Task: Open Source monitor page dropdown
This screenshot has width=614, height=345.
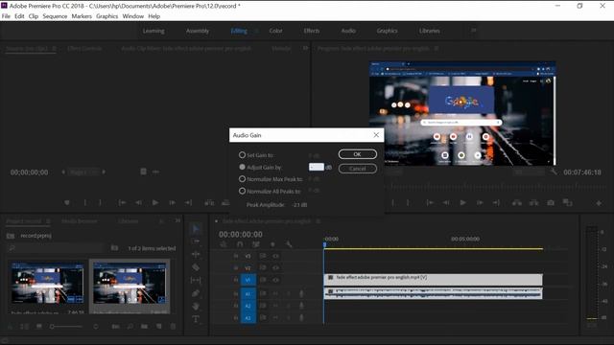Action: tap(83, 172)
